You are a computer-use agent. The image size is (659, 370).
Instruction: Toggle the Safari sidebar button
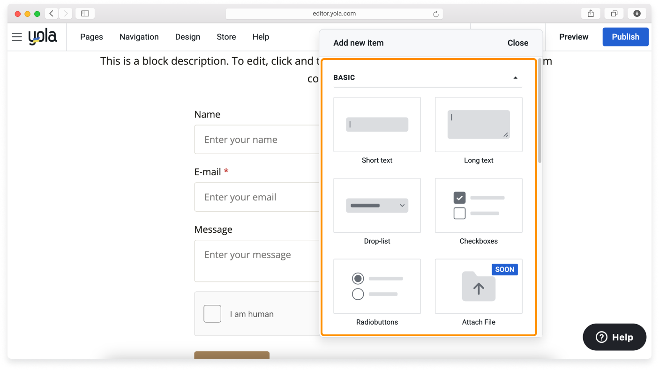pos(85,14)
